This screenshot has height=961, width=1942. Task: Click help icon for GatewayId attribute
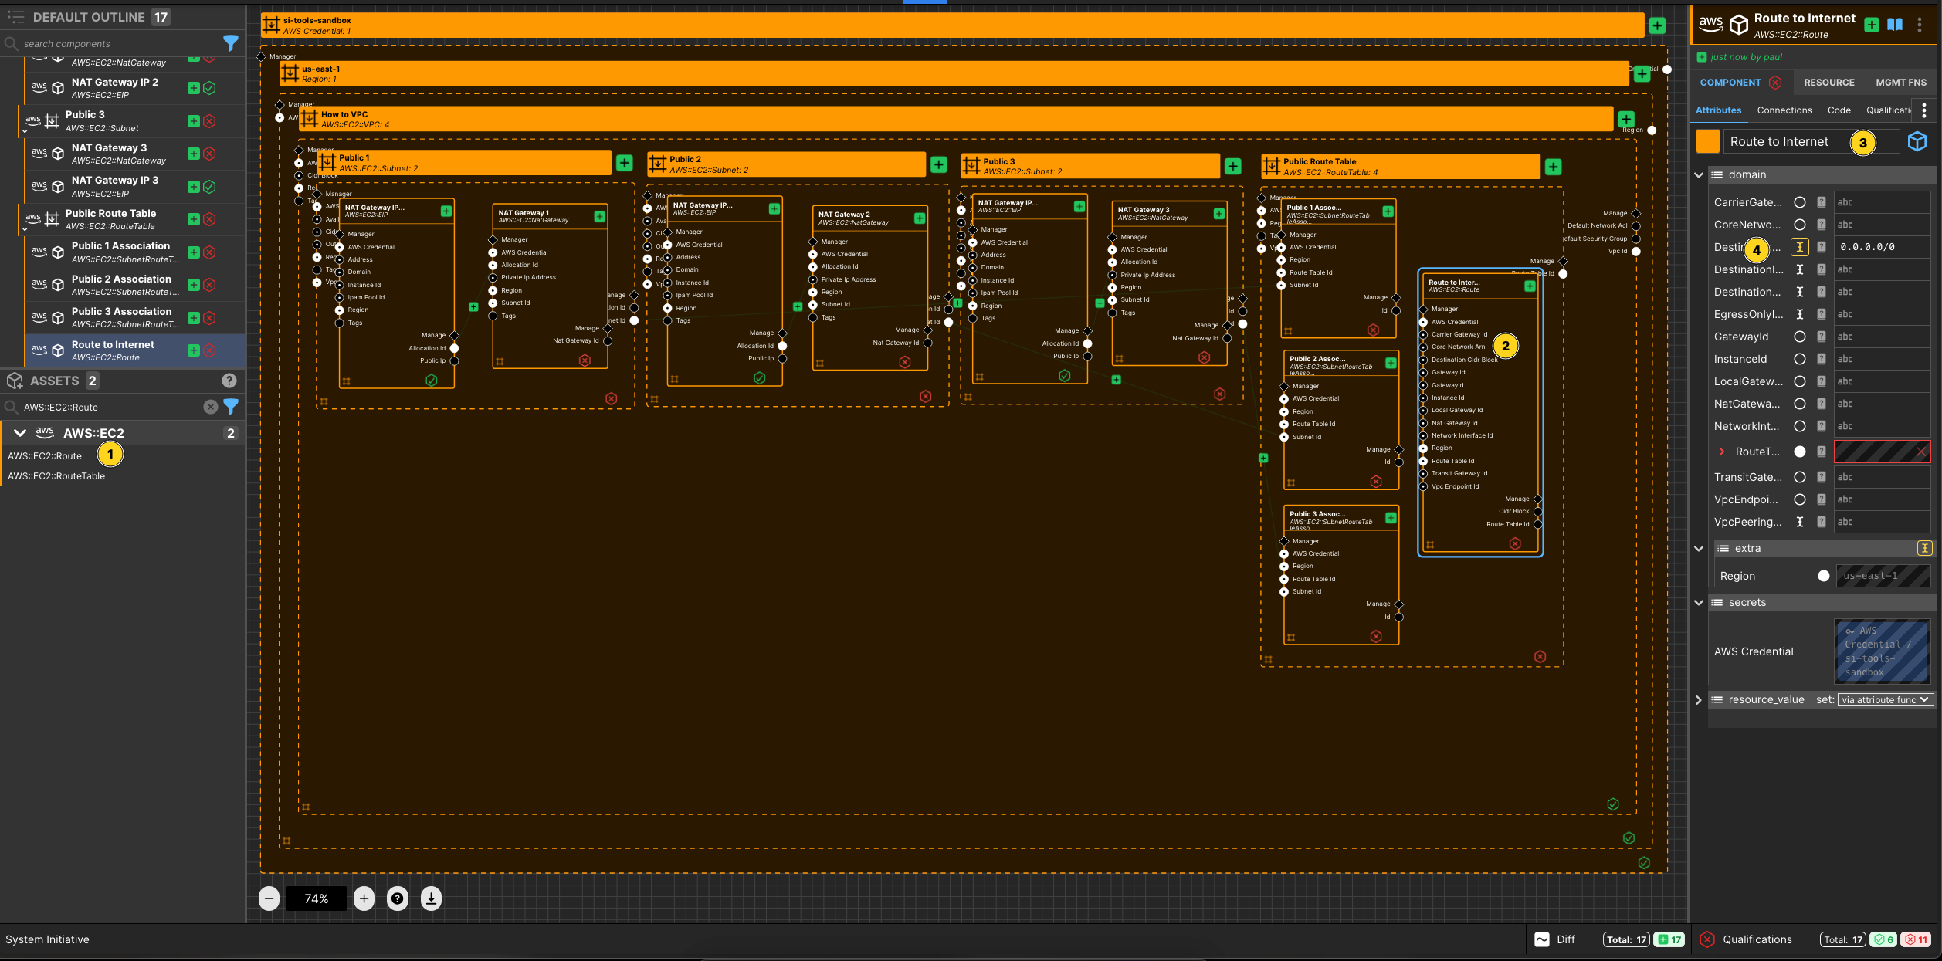(x=1822, y=337)
